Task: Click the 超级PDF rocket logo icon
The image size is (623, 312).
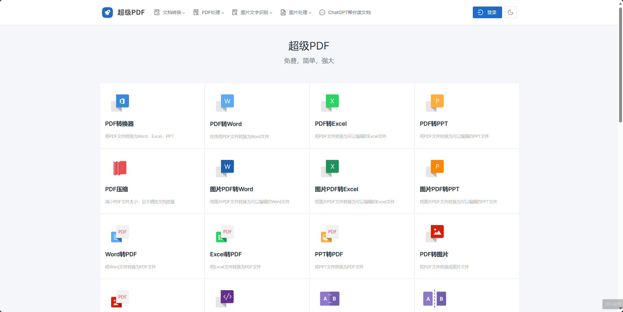Action: click(107, 12)
